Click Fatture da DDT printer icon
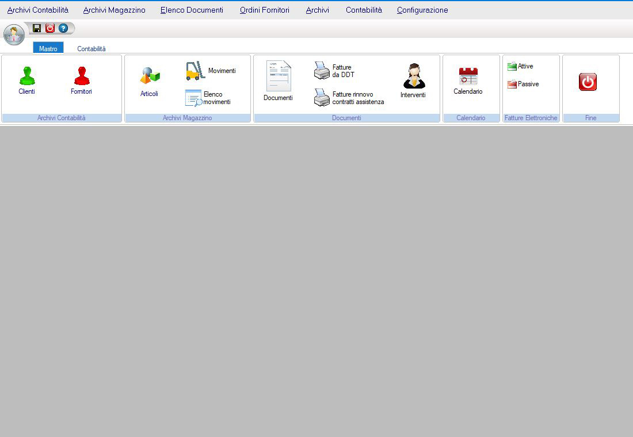 (322, 70)
